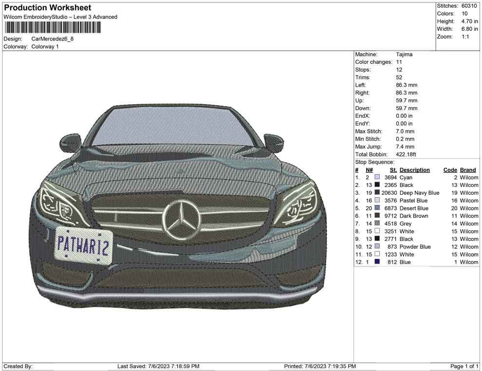The height and width of the screenshot is (371, 482).
Task: Click the Blue color swatch in row 12
Action: 377,261
